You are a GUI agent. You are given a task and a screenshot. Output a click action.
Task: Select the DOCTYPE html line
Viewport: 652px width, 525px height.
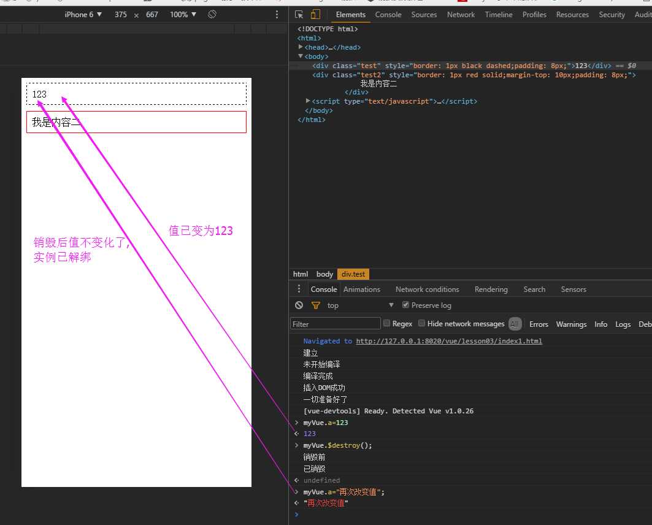pyautogui.click(x=328, y=29)
